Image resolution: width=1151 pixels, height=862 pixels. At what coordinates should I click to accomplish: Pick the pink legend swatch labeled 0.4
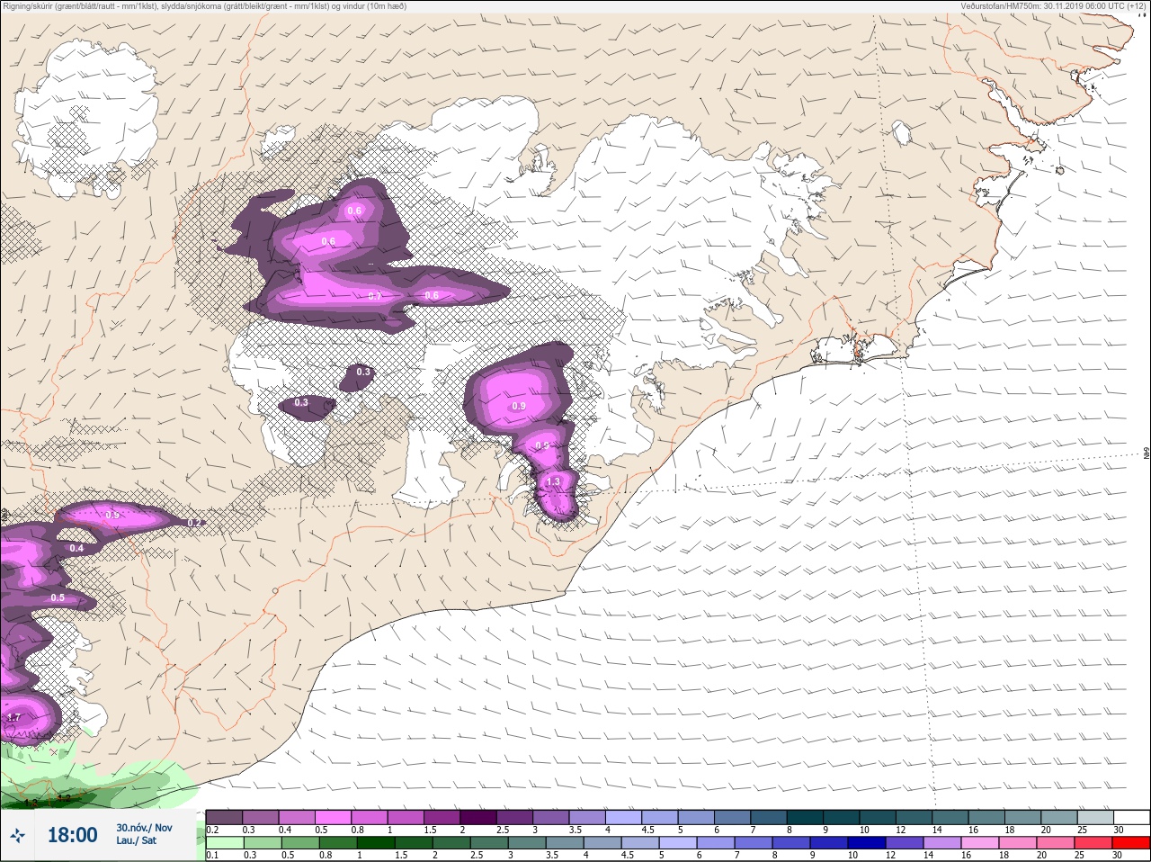point(297,817)
